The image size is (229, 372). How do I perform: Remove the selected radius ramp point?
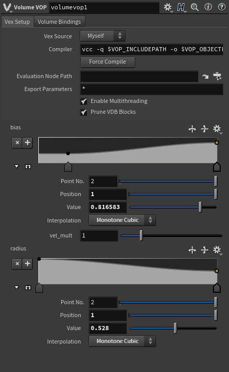tap(17, 263)
